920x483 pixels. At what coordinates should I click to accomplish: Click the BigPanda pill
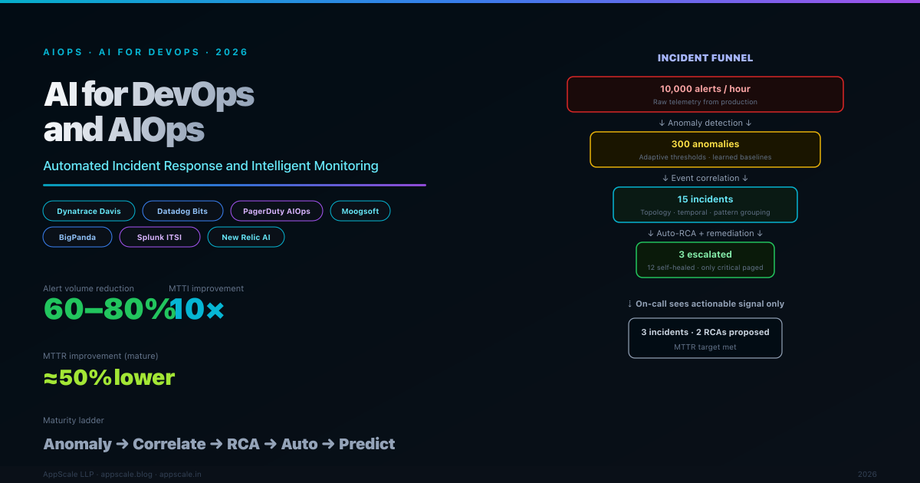click(77, 238)
